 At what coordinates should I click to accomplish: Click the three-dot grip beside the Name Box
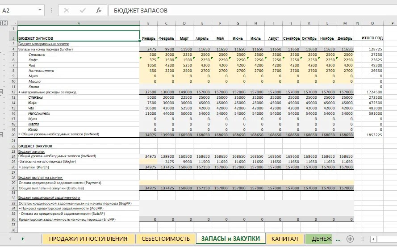click(51, 10)
